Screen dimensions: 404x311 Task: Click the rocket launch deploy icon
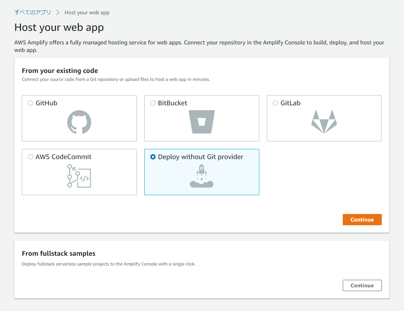(201, 176)
